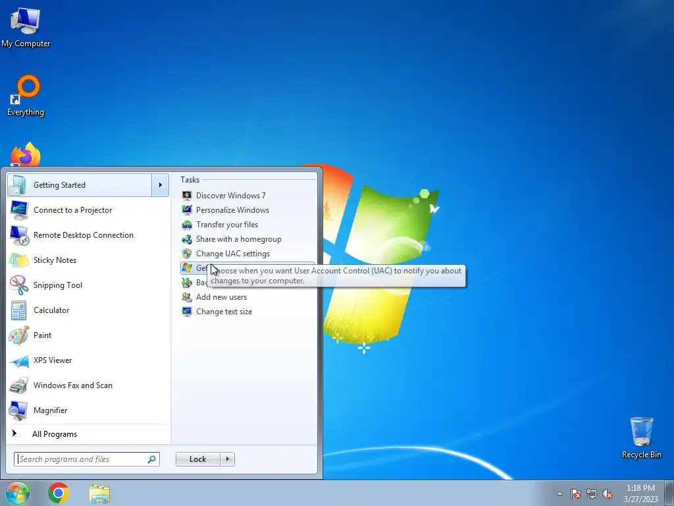Select Transfer your files task
The image size is (674, 506).
247,225
